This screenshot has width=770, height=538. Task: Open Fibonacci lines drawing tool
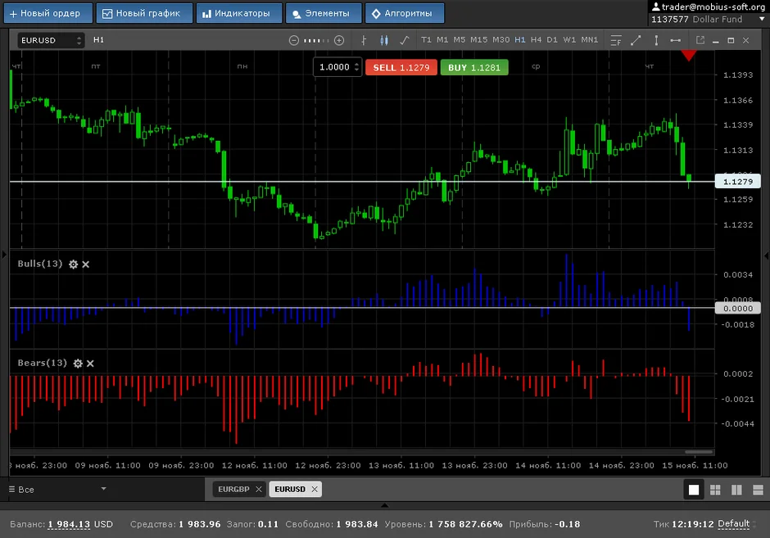pyautogui.click(x=616, y=40)
